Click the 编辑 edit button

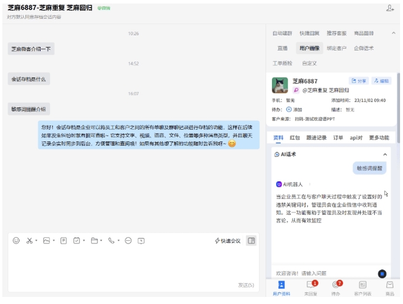click(381, 81)
